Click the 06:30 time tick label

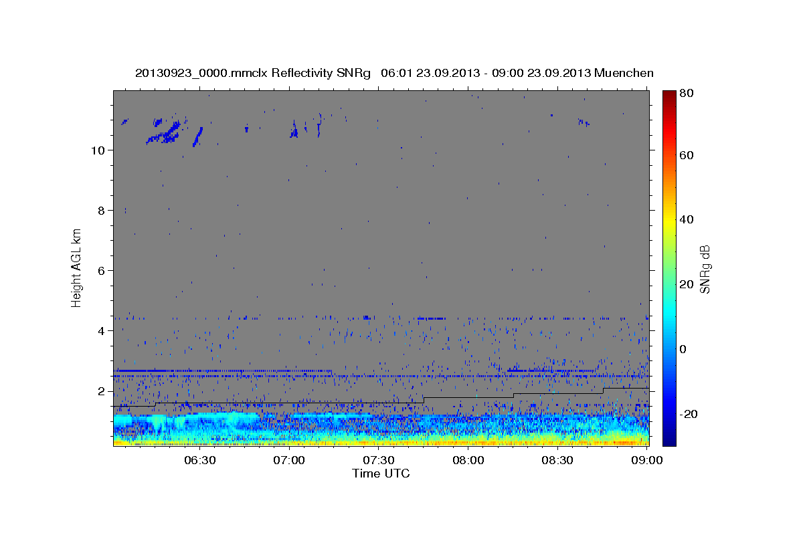(x=200, y=460)
